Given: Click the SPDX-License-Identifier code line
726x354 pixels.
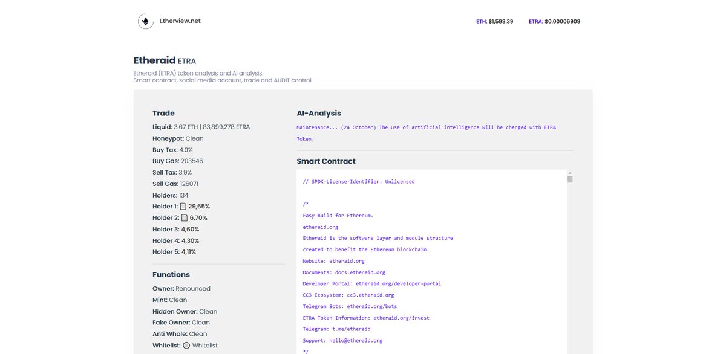Looking at the screenshot, I should tap(359, 181).
